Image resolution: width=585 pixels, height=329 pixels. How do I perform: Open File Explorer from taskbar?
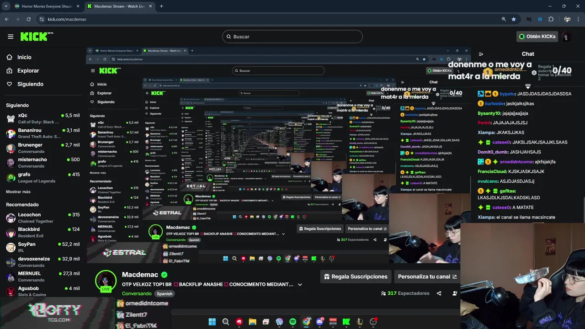point(252,322)
